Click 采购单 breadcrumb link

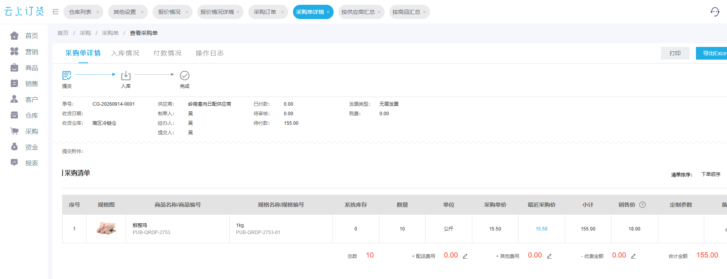110,33
